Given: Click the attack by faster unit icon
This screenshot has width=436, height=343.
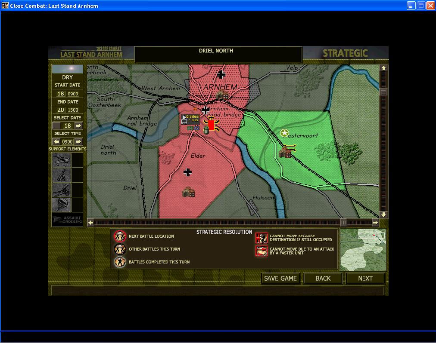Looking at the screenshot, I should (262, 251).
